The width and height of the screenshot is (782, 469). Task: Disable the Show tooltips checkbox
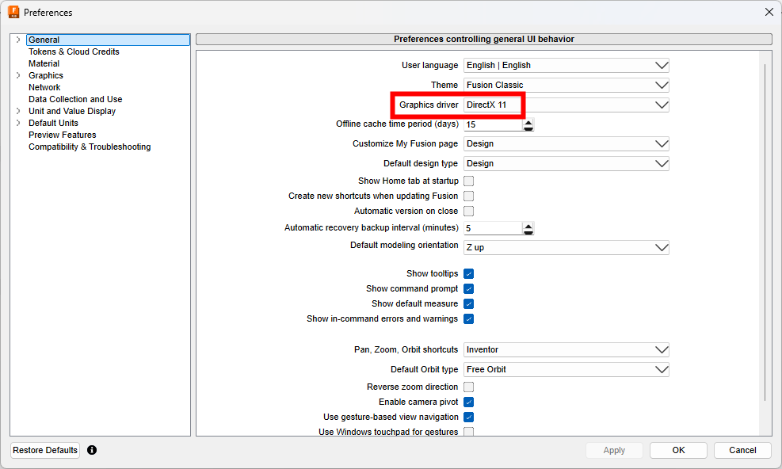(x=469, y=274)
